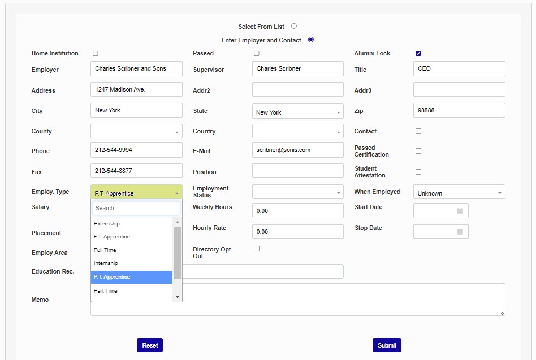Image resolution: width=536 pixels, height=360 pixels.
Task: Open the County dropdown
Action: 136,132
